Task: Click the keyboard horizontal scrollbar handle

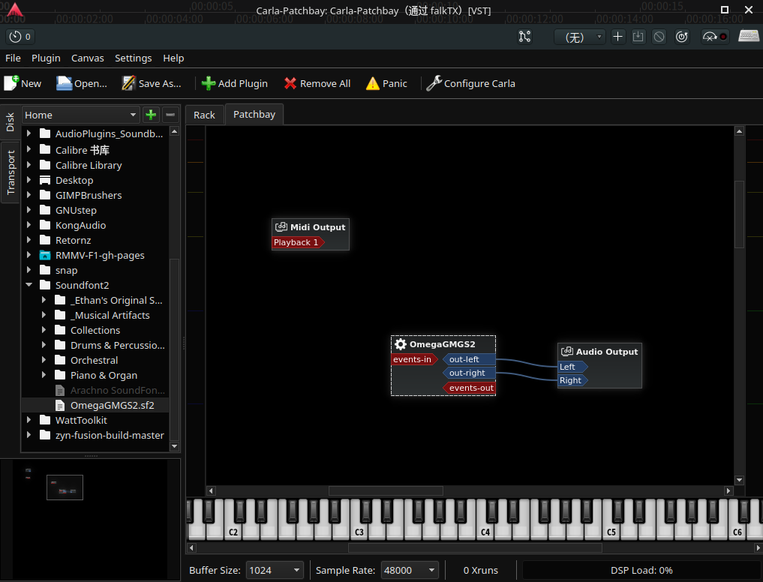Action: click(476, 548)
